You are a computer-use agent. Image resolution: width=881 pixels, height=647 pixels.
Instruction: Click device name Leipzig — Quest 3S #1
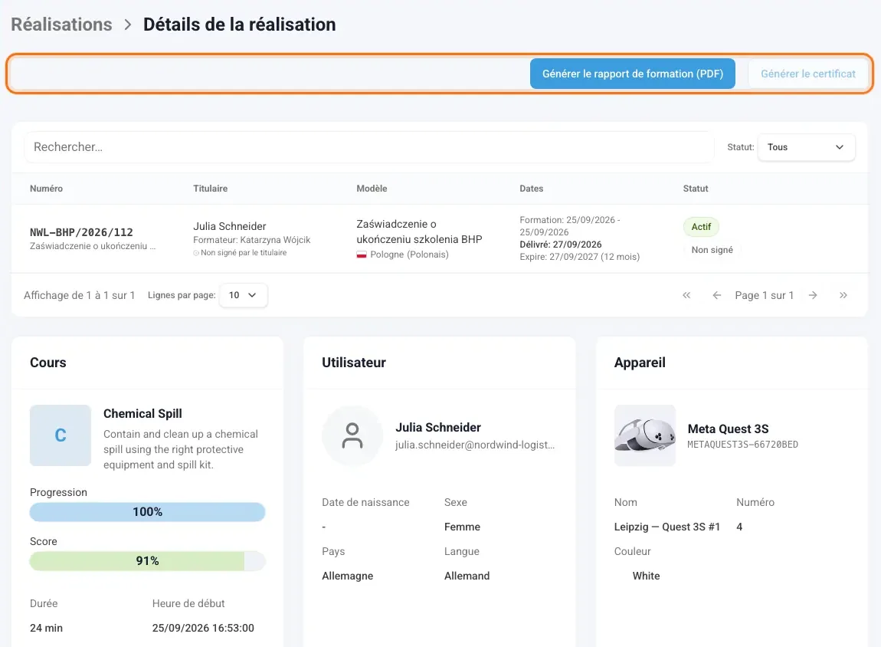coord(667,527)
